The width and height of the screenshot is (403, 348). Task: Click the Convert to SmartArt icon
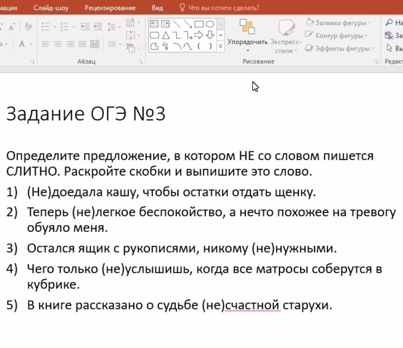click(131, 48)
